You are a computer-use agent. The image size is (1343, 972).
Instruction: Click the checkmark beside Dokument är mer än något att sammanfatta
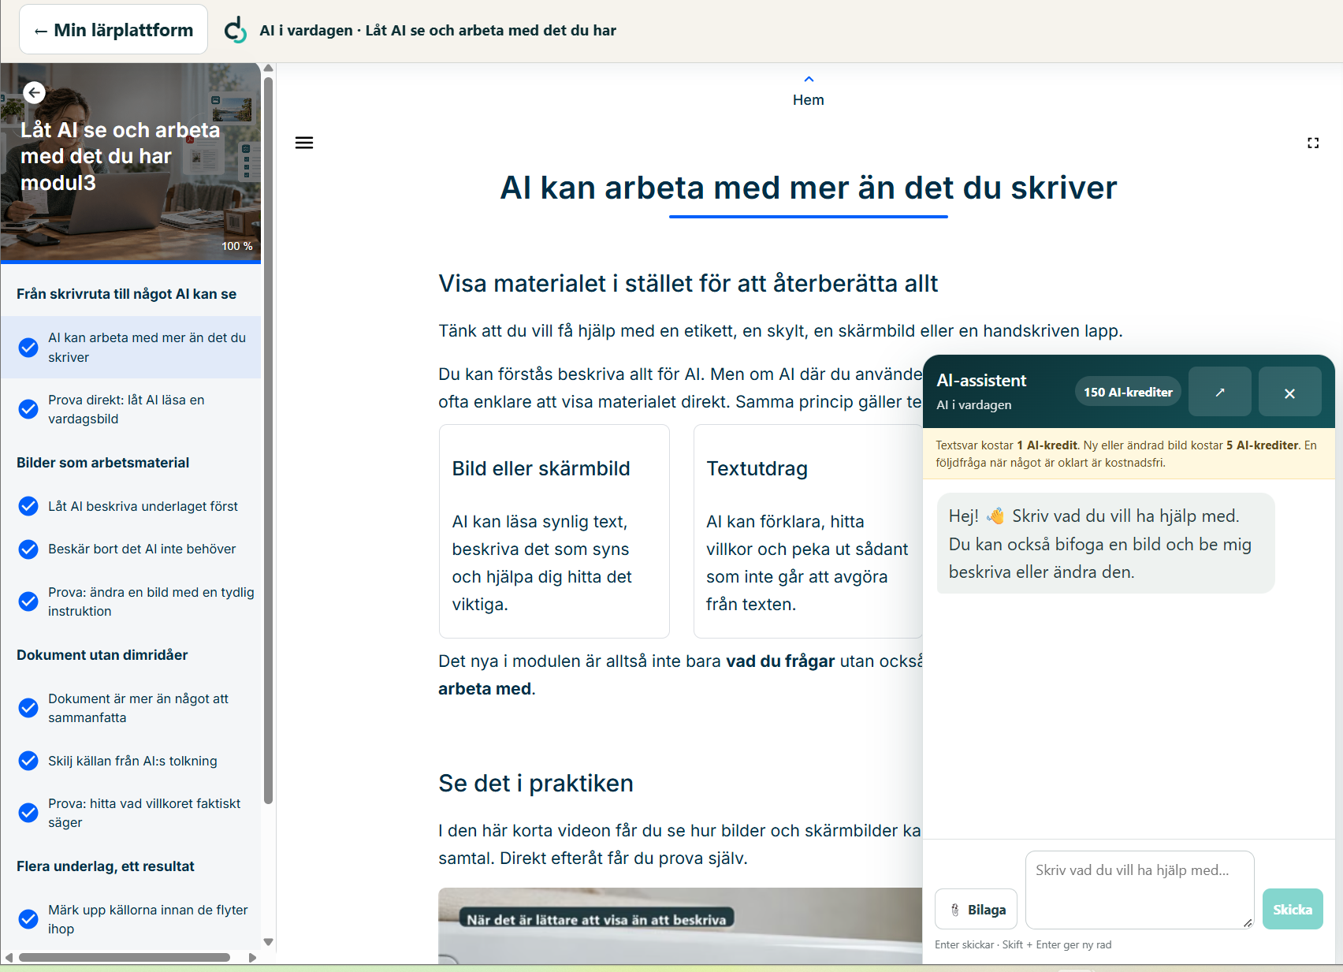coord(28,708)
